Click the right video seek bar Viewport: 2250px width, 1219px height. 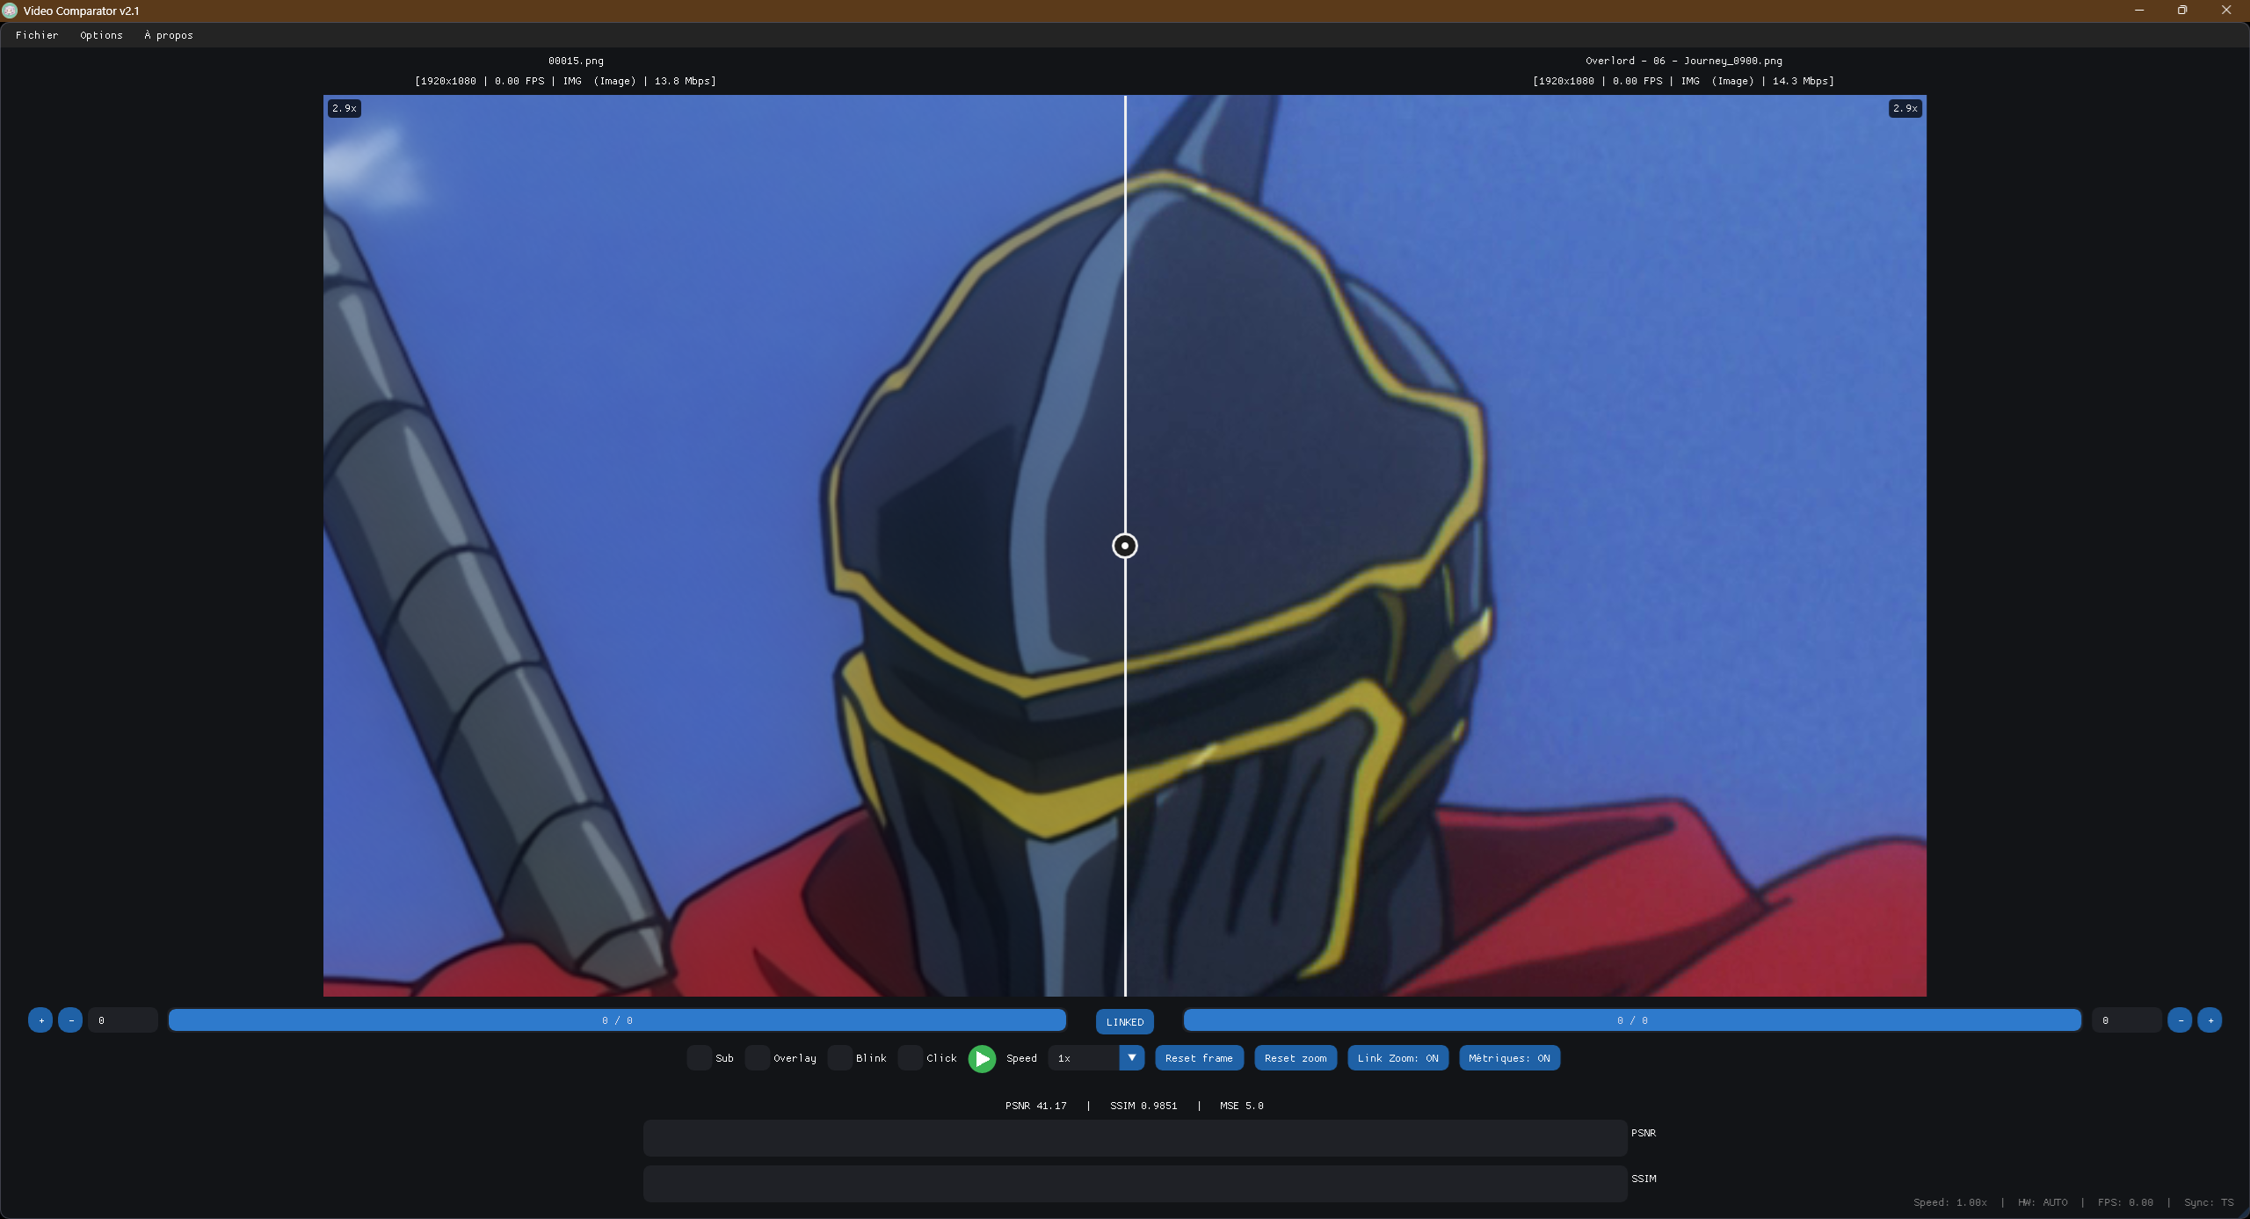click(x=1632, y=1020)
